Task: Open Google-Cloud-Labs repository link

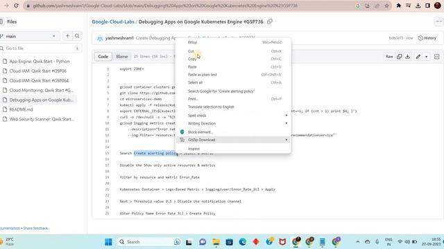Action: pos(113,21)
